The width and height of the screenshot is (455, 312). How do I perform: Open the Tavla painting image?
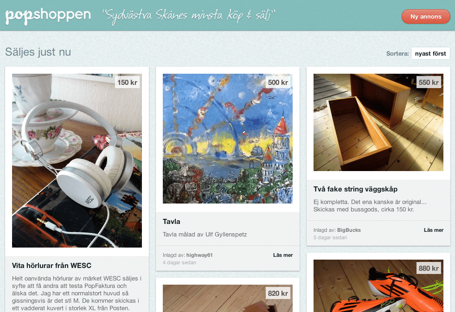pos(227,138)
